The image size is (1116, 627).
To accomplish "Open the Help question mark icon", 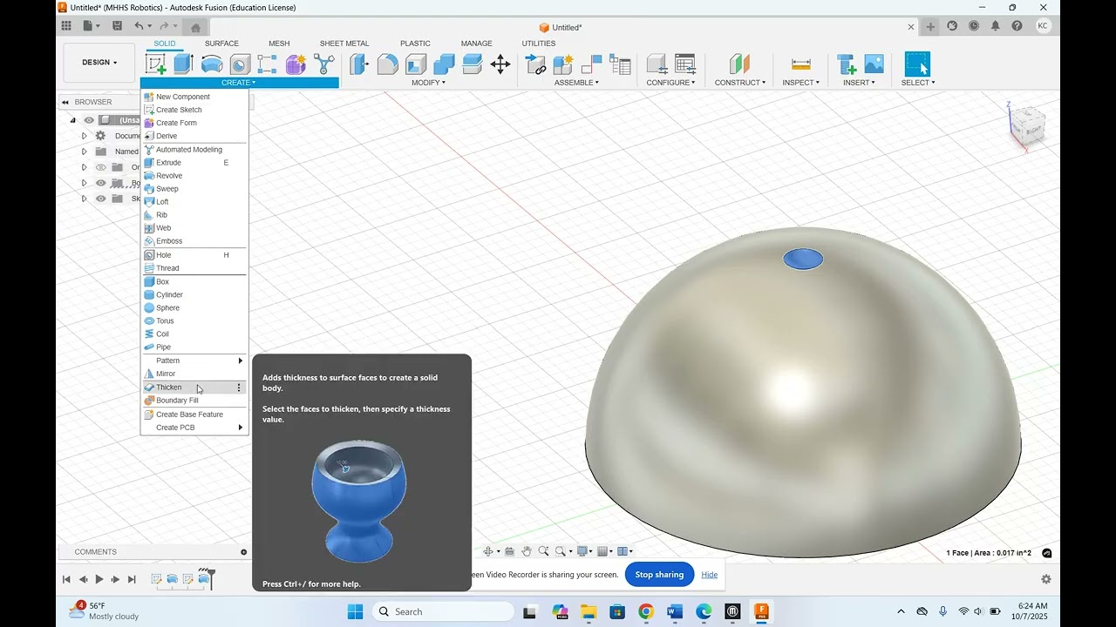I will click(1017, 26).
